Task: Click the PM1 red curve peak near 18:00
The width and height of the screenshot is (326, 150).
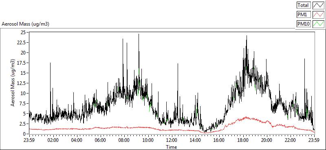Action: point(246,117)
